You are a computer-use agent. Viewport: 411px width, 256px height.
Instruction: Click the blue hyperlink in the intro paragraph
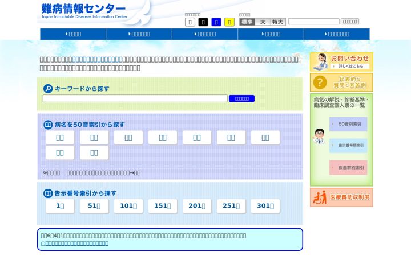97,60
